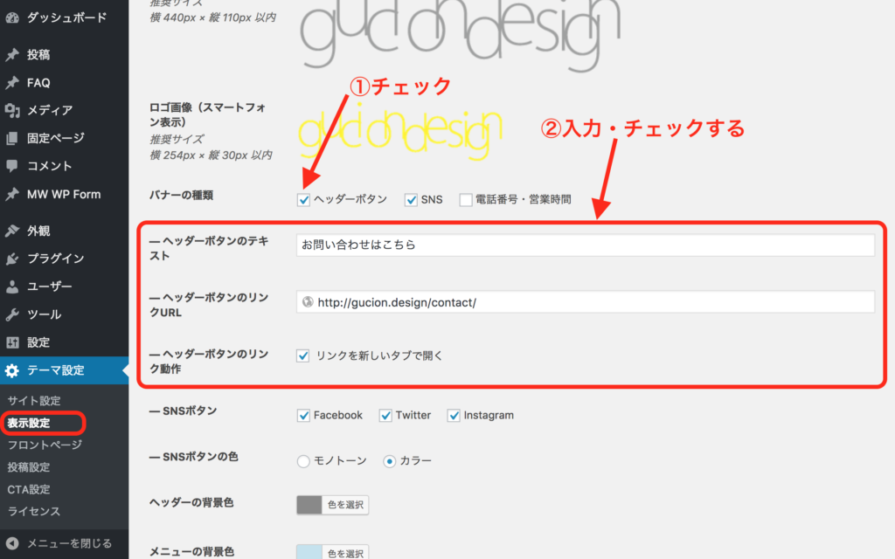Viewport: 895px width, 559px height.
Task: Open the ライセンス submenu link
Action: point(34,511)
